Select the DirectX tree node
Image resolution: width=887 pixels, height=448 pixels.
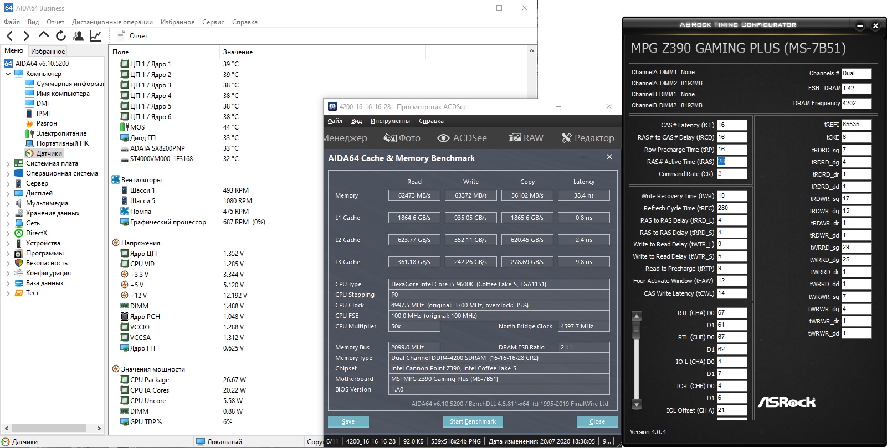pos(37,233)
